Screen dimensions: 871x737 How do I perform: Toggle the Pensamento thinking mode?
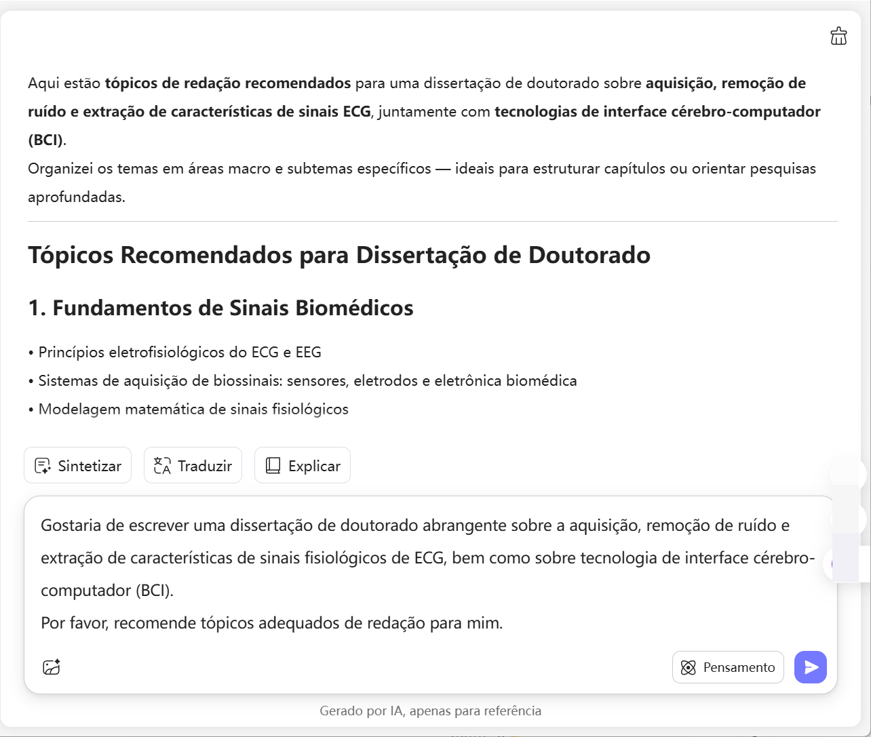click(x=728, y=667)
